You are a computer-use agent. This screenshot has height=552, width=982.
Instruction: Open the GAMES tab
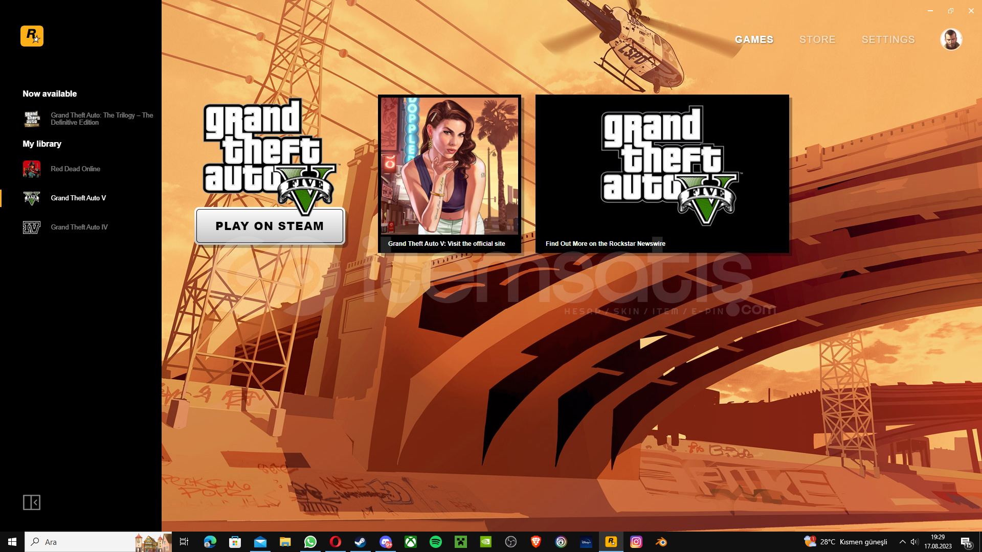pos(754,39)
